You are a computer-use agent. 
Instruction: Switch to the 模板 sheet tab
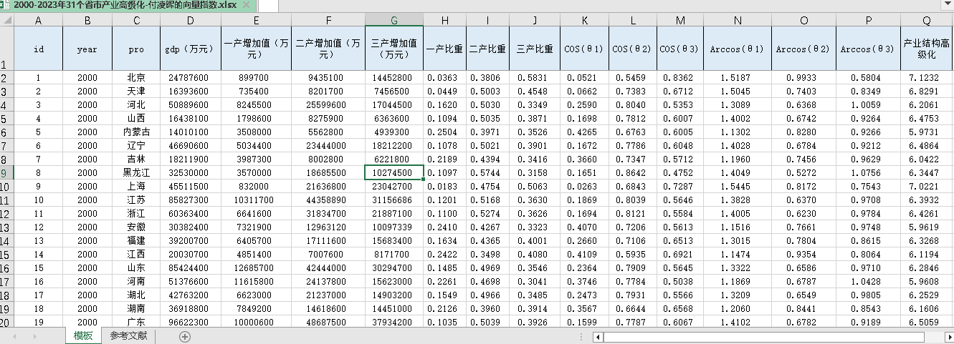[82, 336]
